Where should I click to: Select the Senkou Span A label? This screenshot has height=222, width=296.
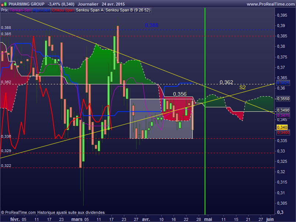(x=90, y=10)
